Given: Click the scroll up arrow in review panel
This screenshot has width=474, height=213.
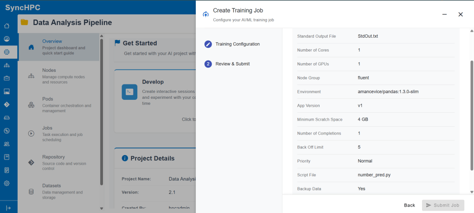Looking at the screenshot, I should pos(472,30).
